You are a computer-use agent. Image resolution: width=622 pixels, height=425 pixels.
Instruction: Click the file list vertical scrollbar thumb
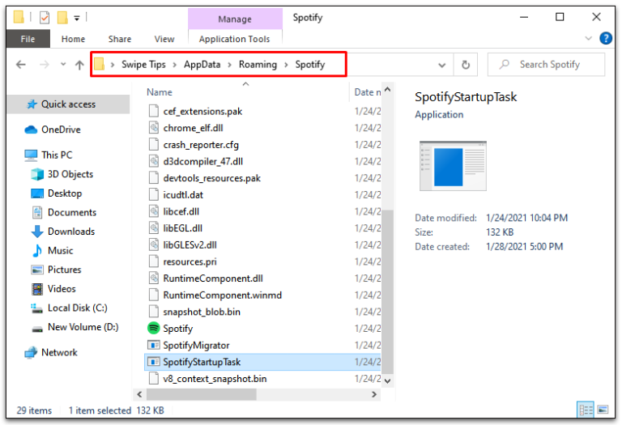click(388, 291)
